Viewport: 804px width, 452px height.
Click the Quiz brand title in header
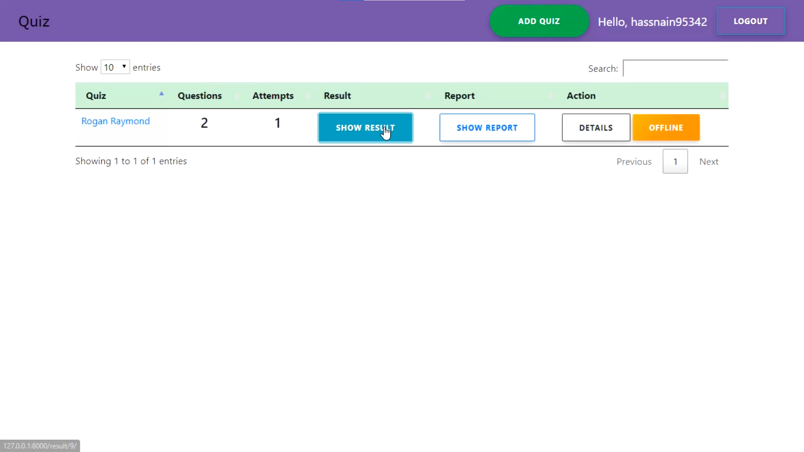(34, 21)
